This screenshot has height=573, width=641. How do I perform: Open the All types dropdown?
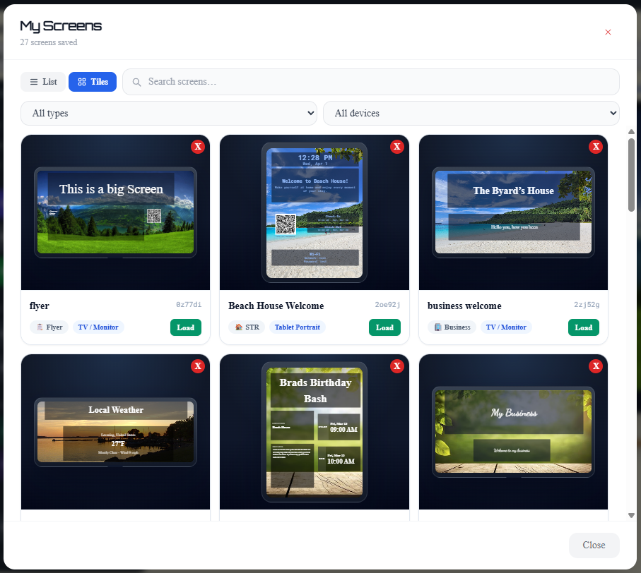[169, 113]
